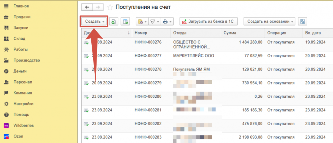The width and height of the screenshot is (333, 143).
Task: Add page to favorites with the star icon
Action: 110,7
